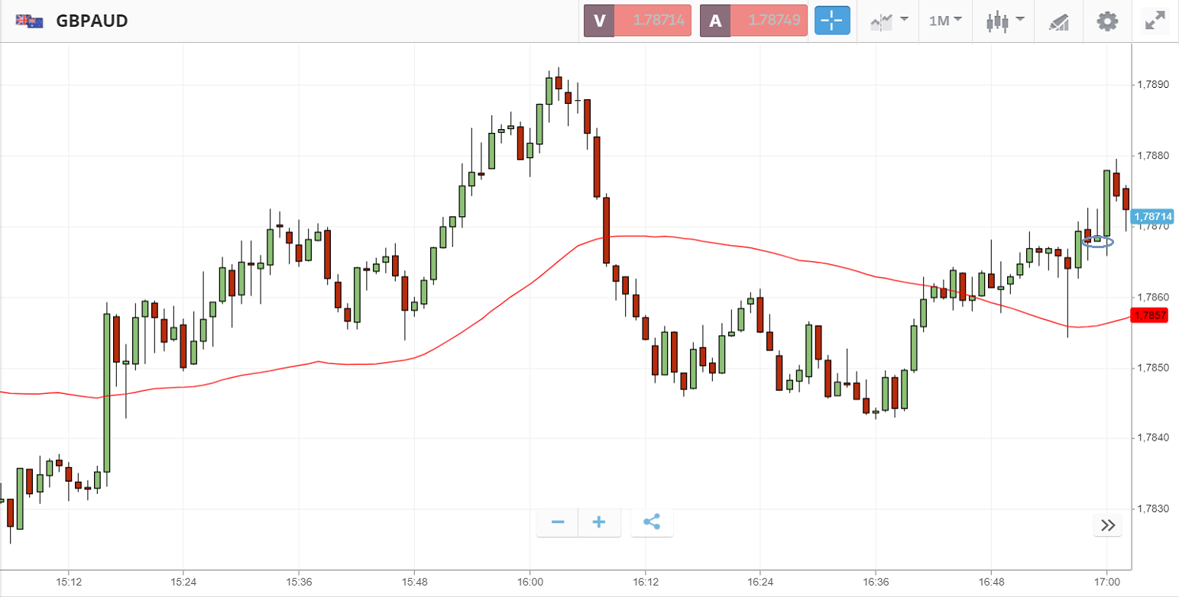Open chart settings gear
This screenshot has height=597, width=1179.
[1106, 21]
